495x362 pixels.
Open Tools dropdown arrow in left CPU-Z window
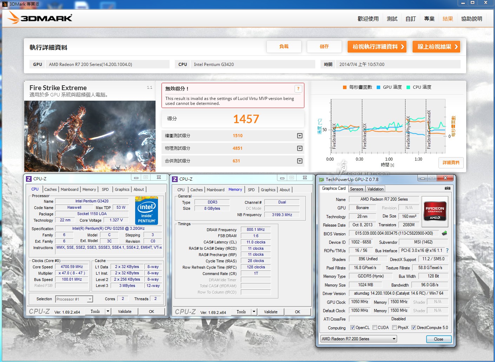[x=108, y=311]
